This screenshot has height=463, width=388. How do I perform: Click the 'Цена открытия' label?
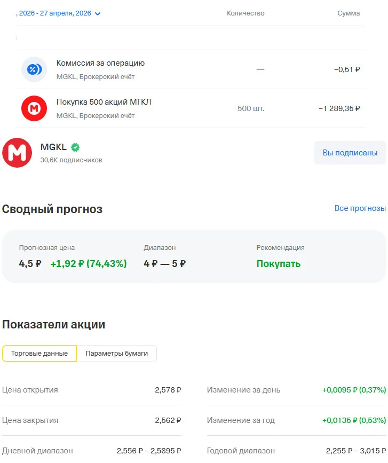point(30,390)
